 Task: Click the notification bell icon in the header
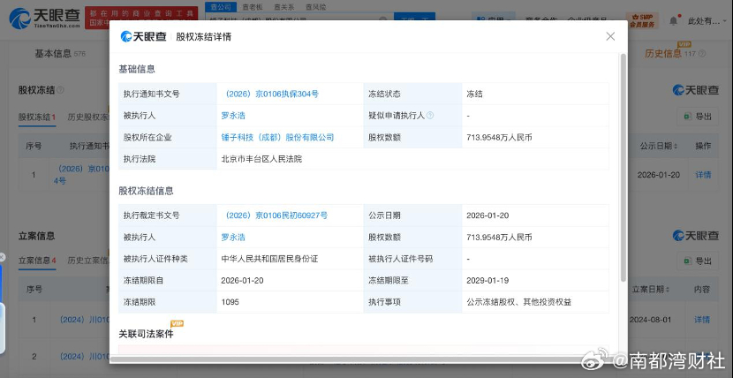675,19
